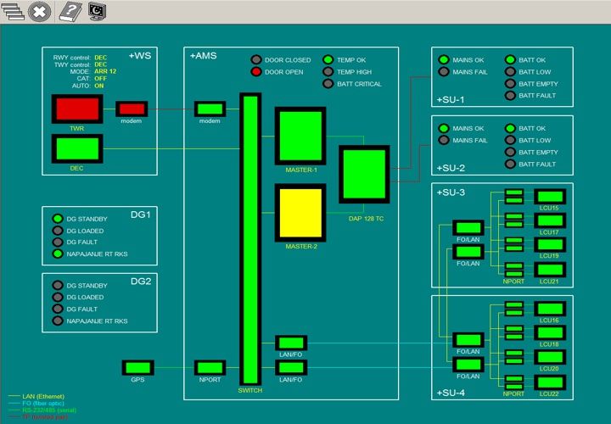Click the LCU22 unit block
The height and width of the screenshot is (424, 611).
pos(549,382)
